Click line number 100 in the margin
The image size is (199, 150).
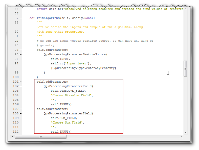(15, 77)
